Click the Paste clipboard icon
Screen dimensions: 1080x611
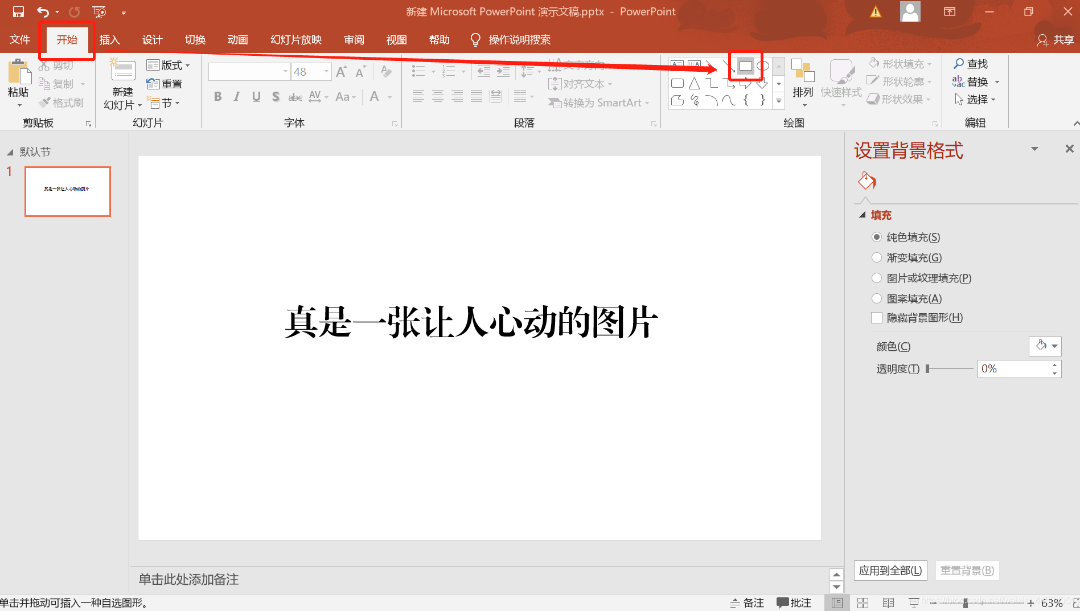[x=19, y=72]
